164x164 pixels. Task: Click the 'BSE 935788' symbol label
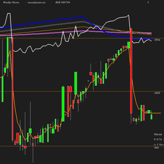click(63, 2)
